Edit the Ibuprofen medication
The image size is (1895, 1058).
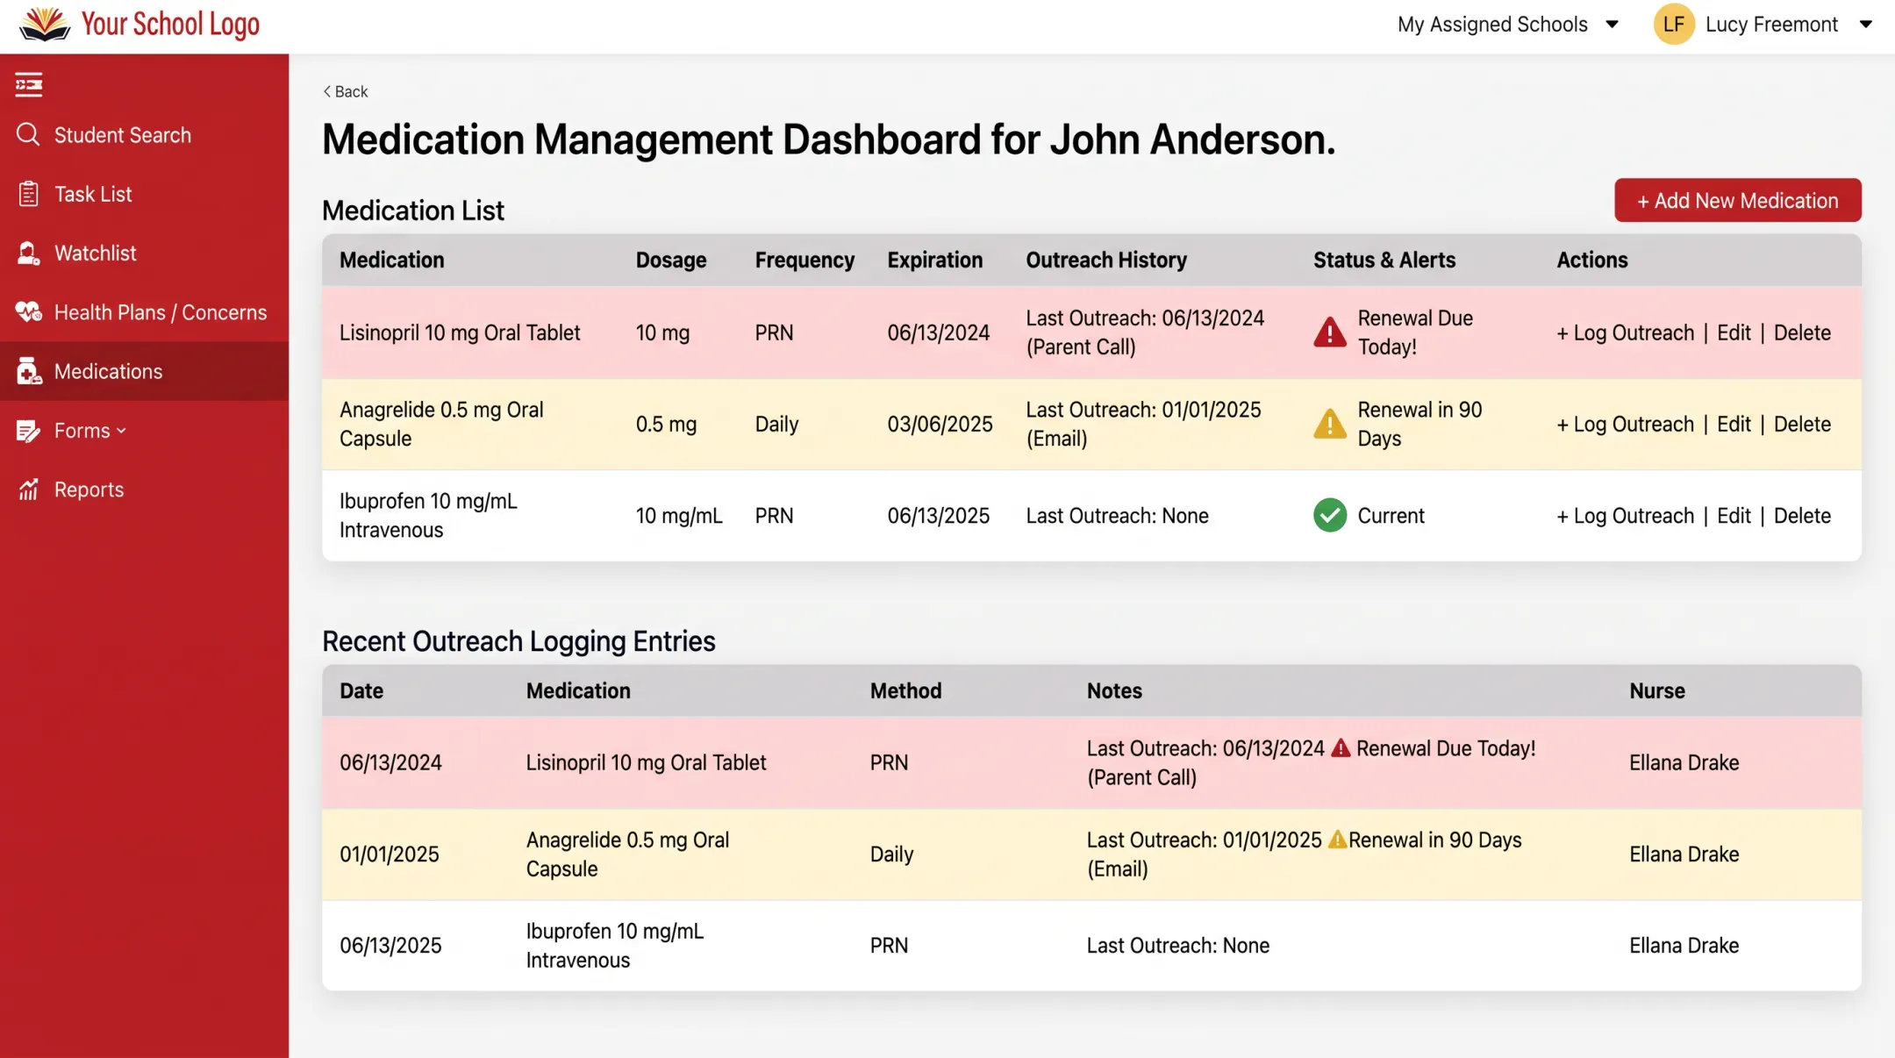click(x=1733, y=515)
